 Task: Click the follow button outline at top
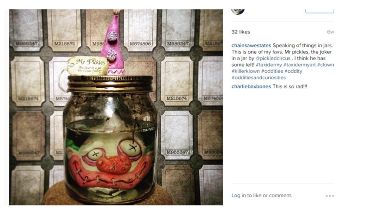320,11
